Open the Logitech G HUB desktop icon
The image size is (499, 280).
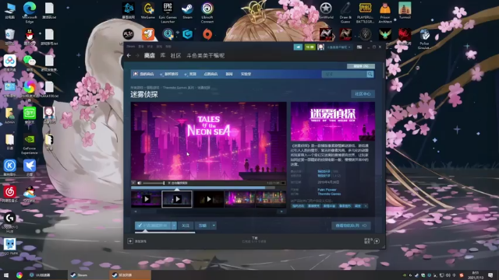[10, 223]
